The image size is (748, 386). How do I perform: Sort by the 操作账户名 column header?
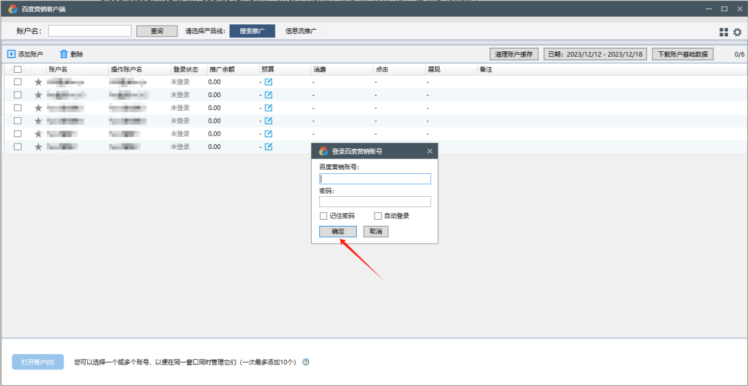(140, 69)
